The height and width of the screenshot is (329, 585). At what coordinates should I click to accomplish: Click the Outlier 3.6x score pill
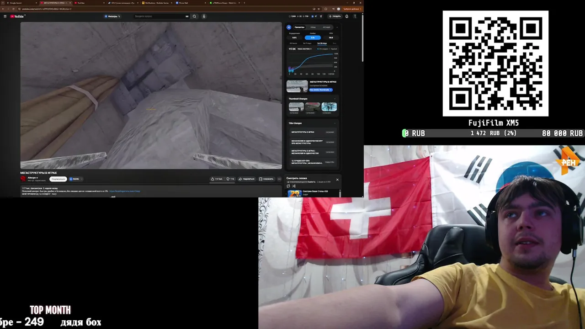[313, 37]
